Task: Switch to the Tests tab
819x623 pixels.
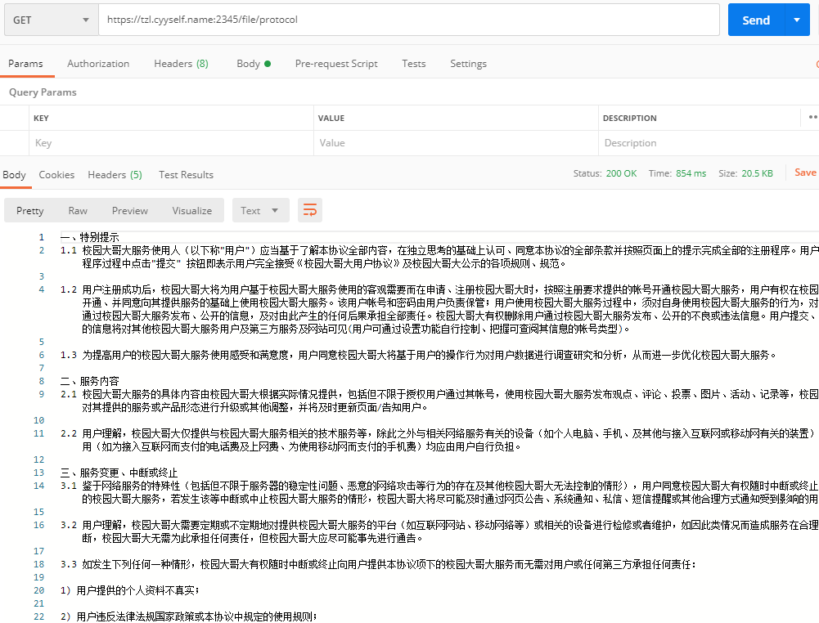Action: (414, 64)
